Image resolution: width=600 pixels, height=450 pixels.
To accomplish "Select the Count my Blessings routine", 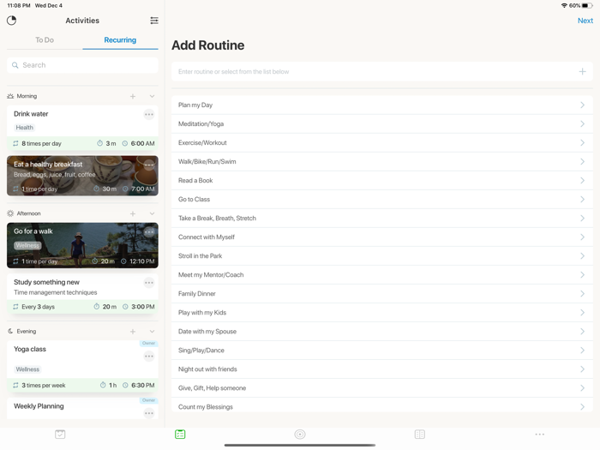I will [x=382, y=405].
